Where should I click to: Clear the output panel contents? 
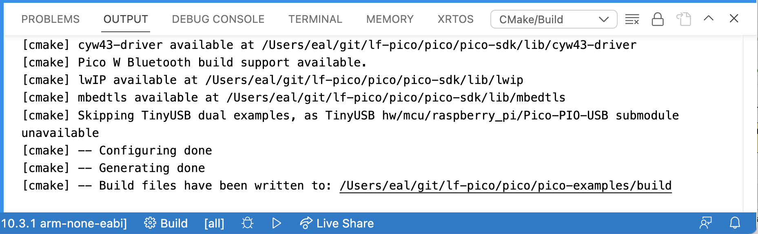(x=632, y=19)
